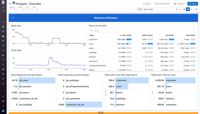The height and width of the screenshot is (114, 200).
Task: Click pk_sessions in most scanned indexes
Action: [x=25, y=86]
